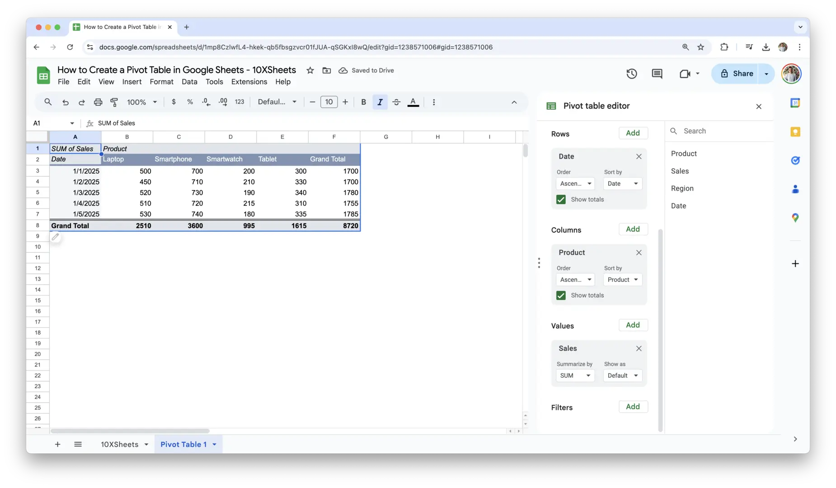Click Add button next to Filters
The height and width of the screenshot is (488, 836).
pyautogui.click(x=633, y=407)
